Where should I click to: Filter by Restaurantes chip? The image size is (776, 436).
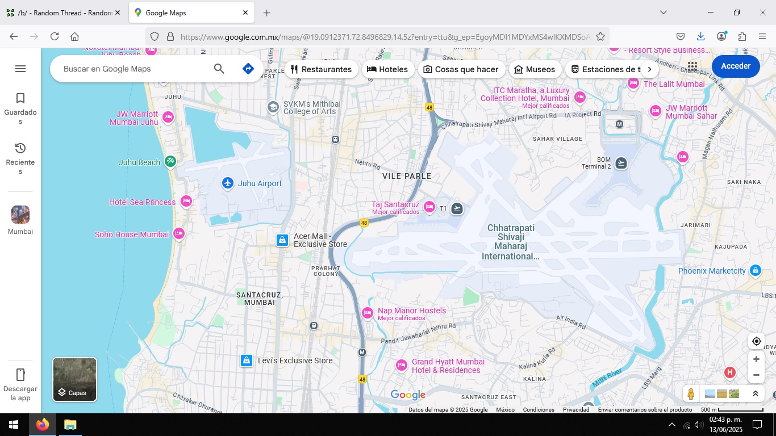point(321,69)
